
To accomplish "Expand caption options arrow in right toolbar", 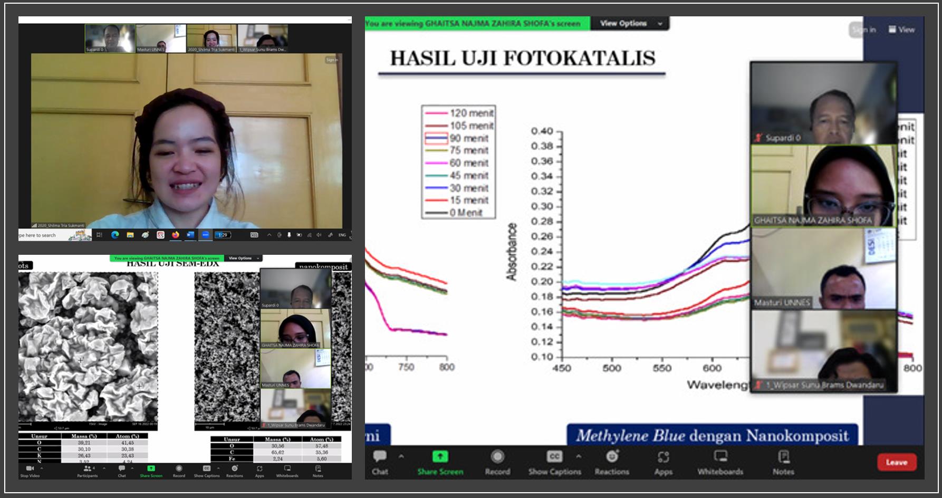I will (x=579, y=456).
